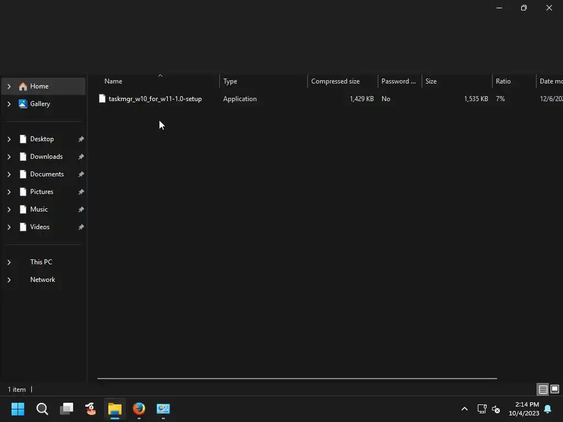Screen dimensions: 563x422
Task: Expand the Downloads tree node chevron
Action: coord(9,157)
